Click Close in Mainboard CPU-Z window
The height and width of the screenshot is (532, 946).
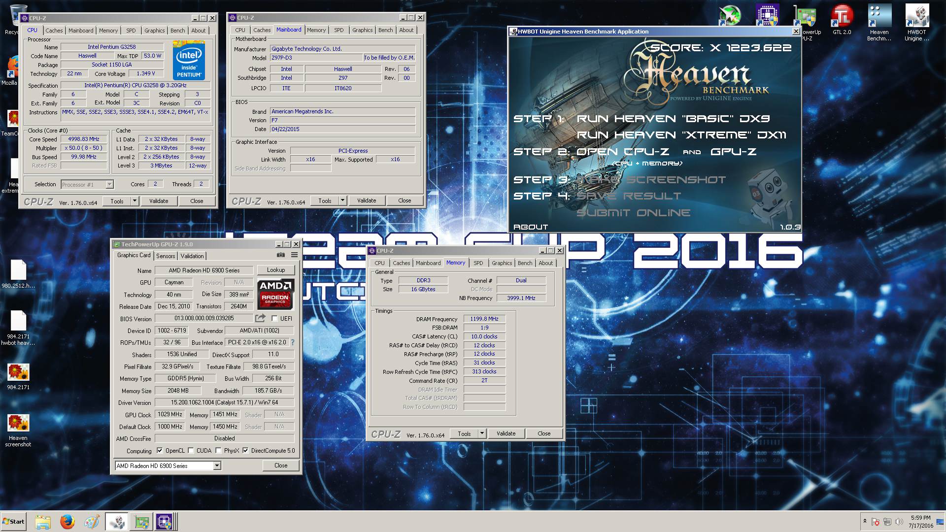(x=405, y=200)
